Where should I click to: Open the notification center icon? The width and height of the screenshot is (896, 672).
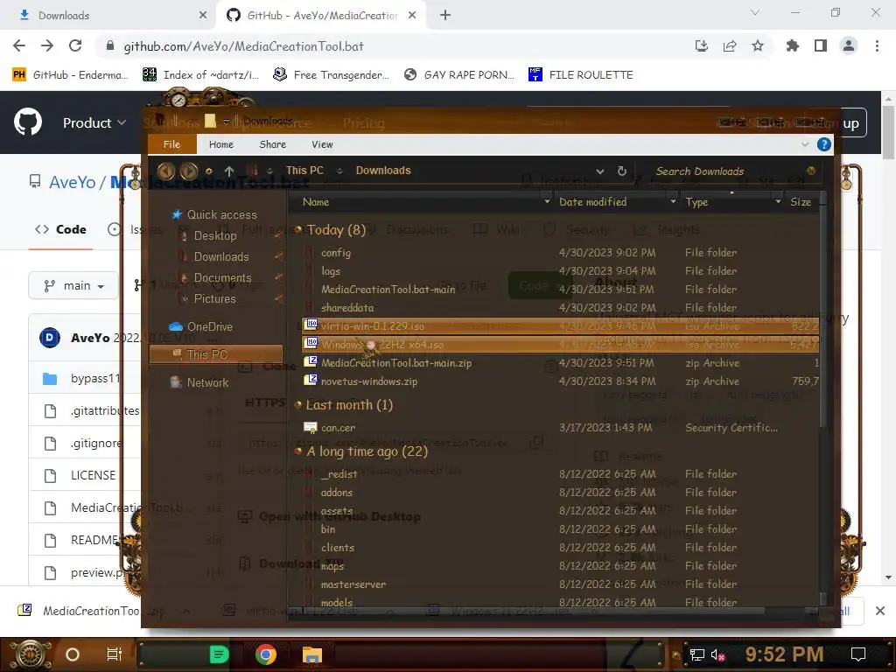(857, 654)
